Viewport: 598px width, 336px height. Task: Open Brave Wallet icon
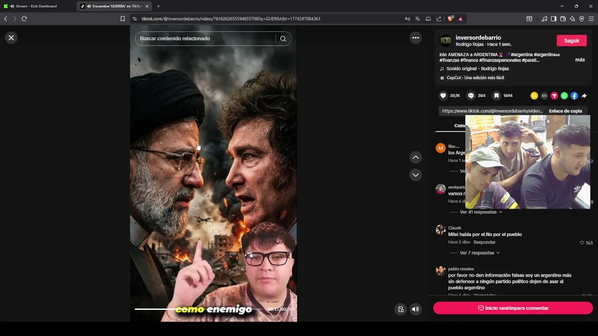pyautogui.click(x=563, y=19)
